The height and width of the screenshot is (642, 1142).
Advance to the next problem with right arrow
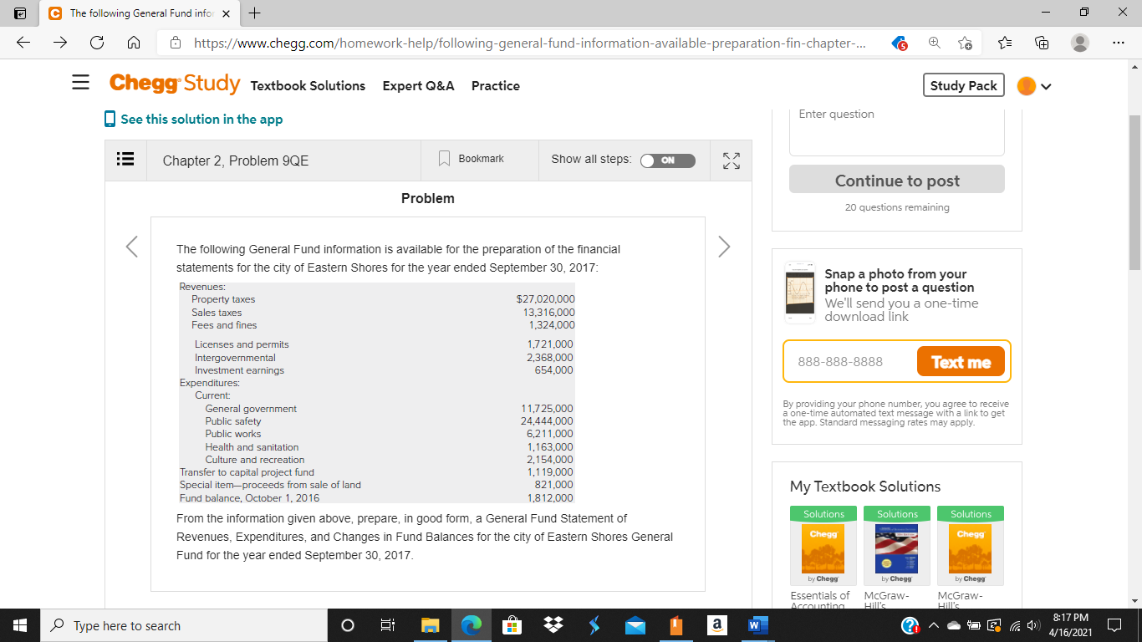pos(724,247)
